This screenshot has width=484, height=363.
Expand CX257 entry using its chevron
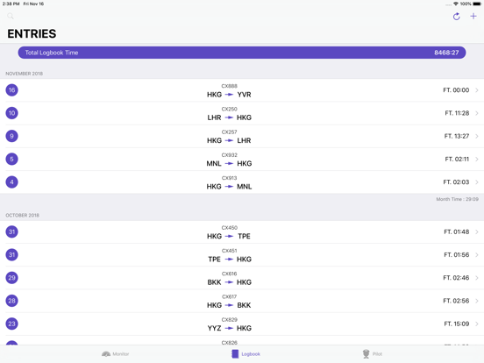pos(477,136)
